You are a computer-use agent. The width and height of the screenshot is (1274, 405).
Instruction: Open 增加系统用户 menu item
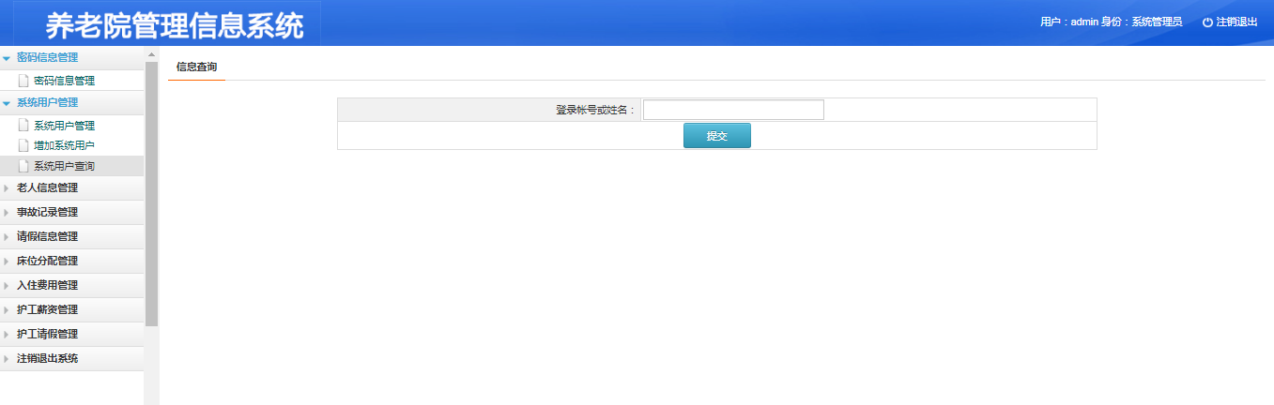point(64,146)
